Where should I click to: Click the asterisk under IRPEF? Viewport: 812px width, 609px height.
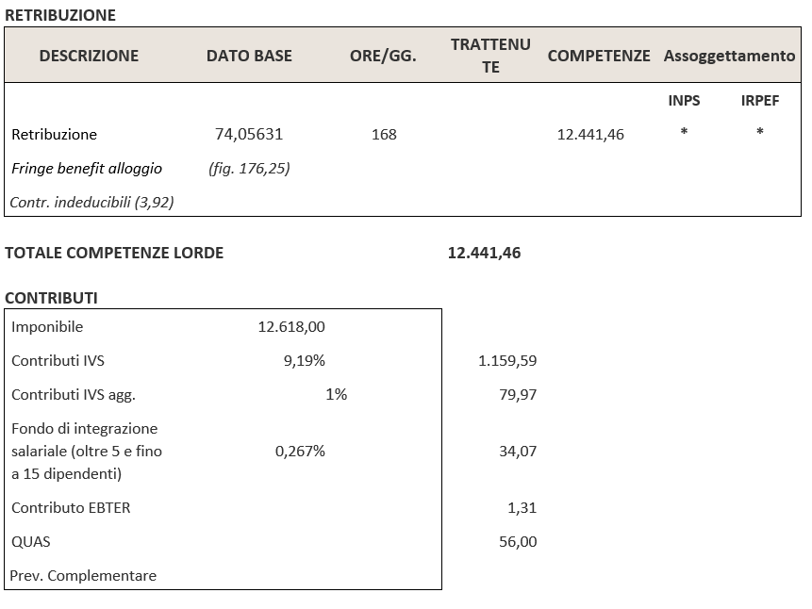(759, 133)
